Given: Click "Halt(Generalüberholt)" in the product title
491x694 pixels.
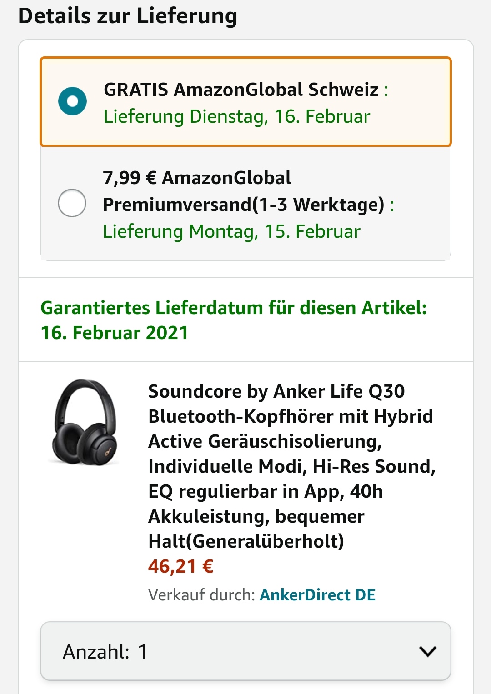Looking at the screenshot, I should [246, 541].
